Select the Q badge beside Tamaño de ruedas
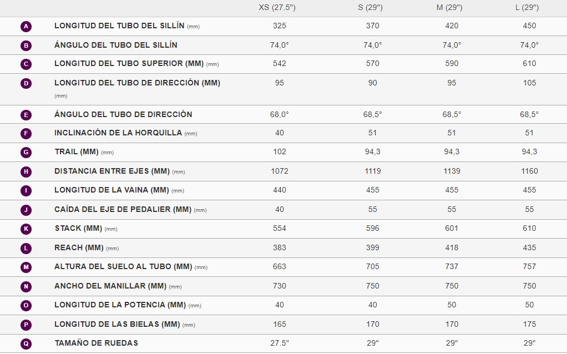The image size is (567, 354). (x=26, y=344)
